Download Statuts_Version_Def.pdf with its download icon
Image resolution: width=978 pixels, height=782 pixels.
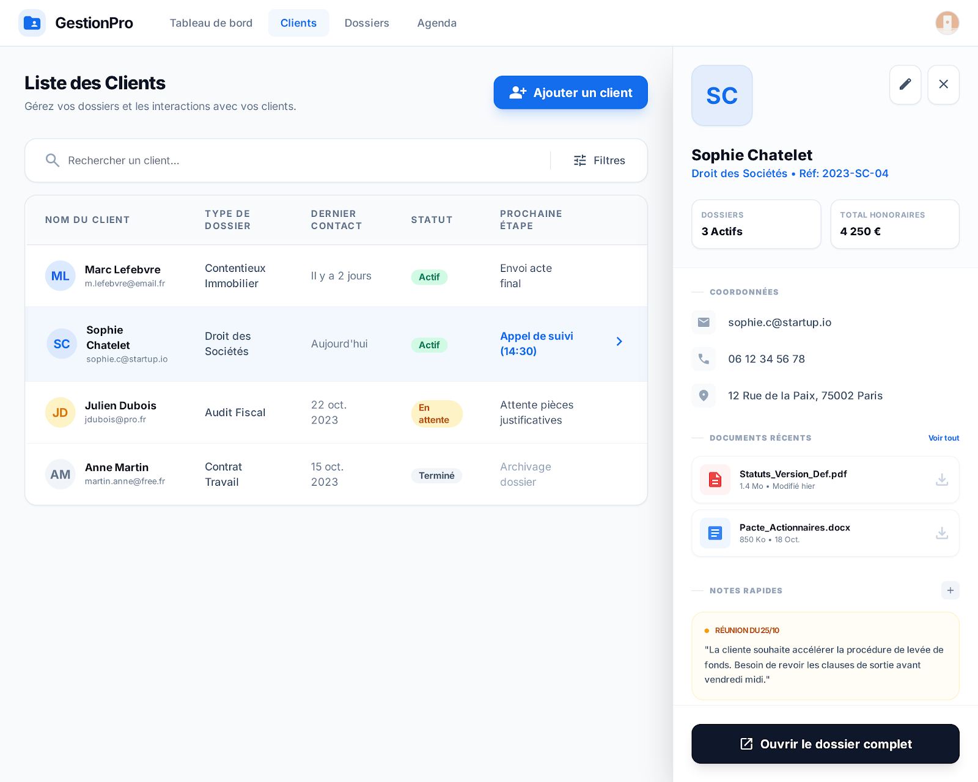(x=942, y=480)
